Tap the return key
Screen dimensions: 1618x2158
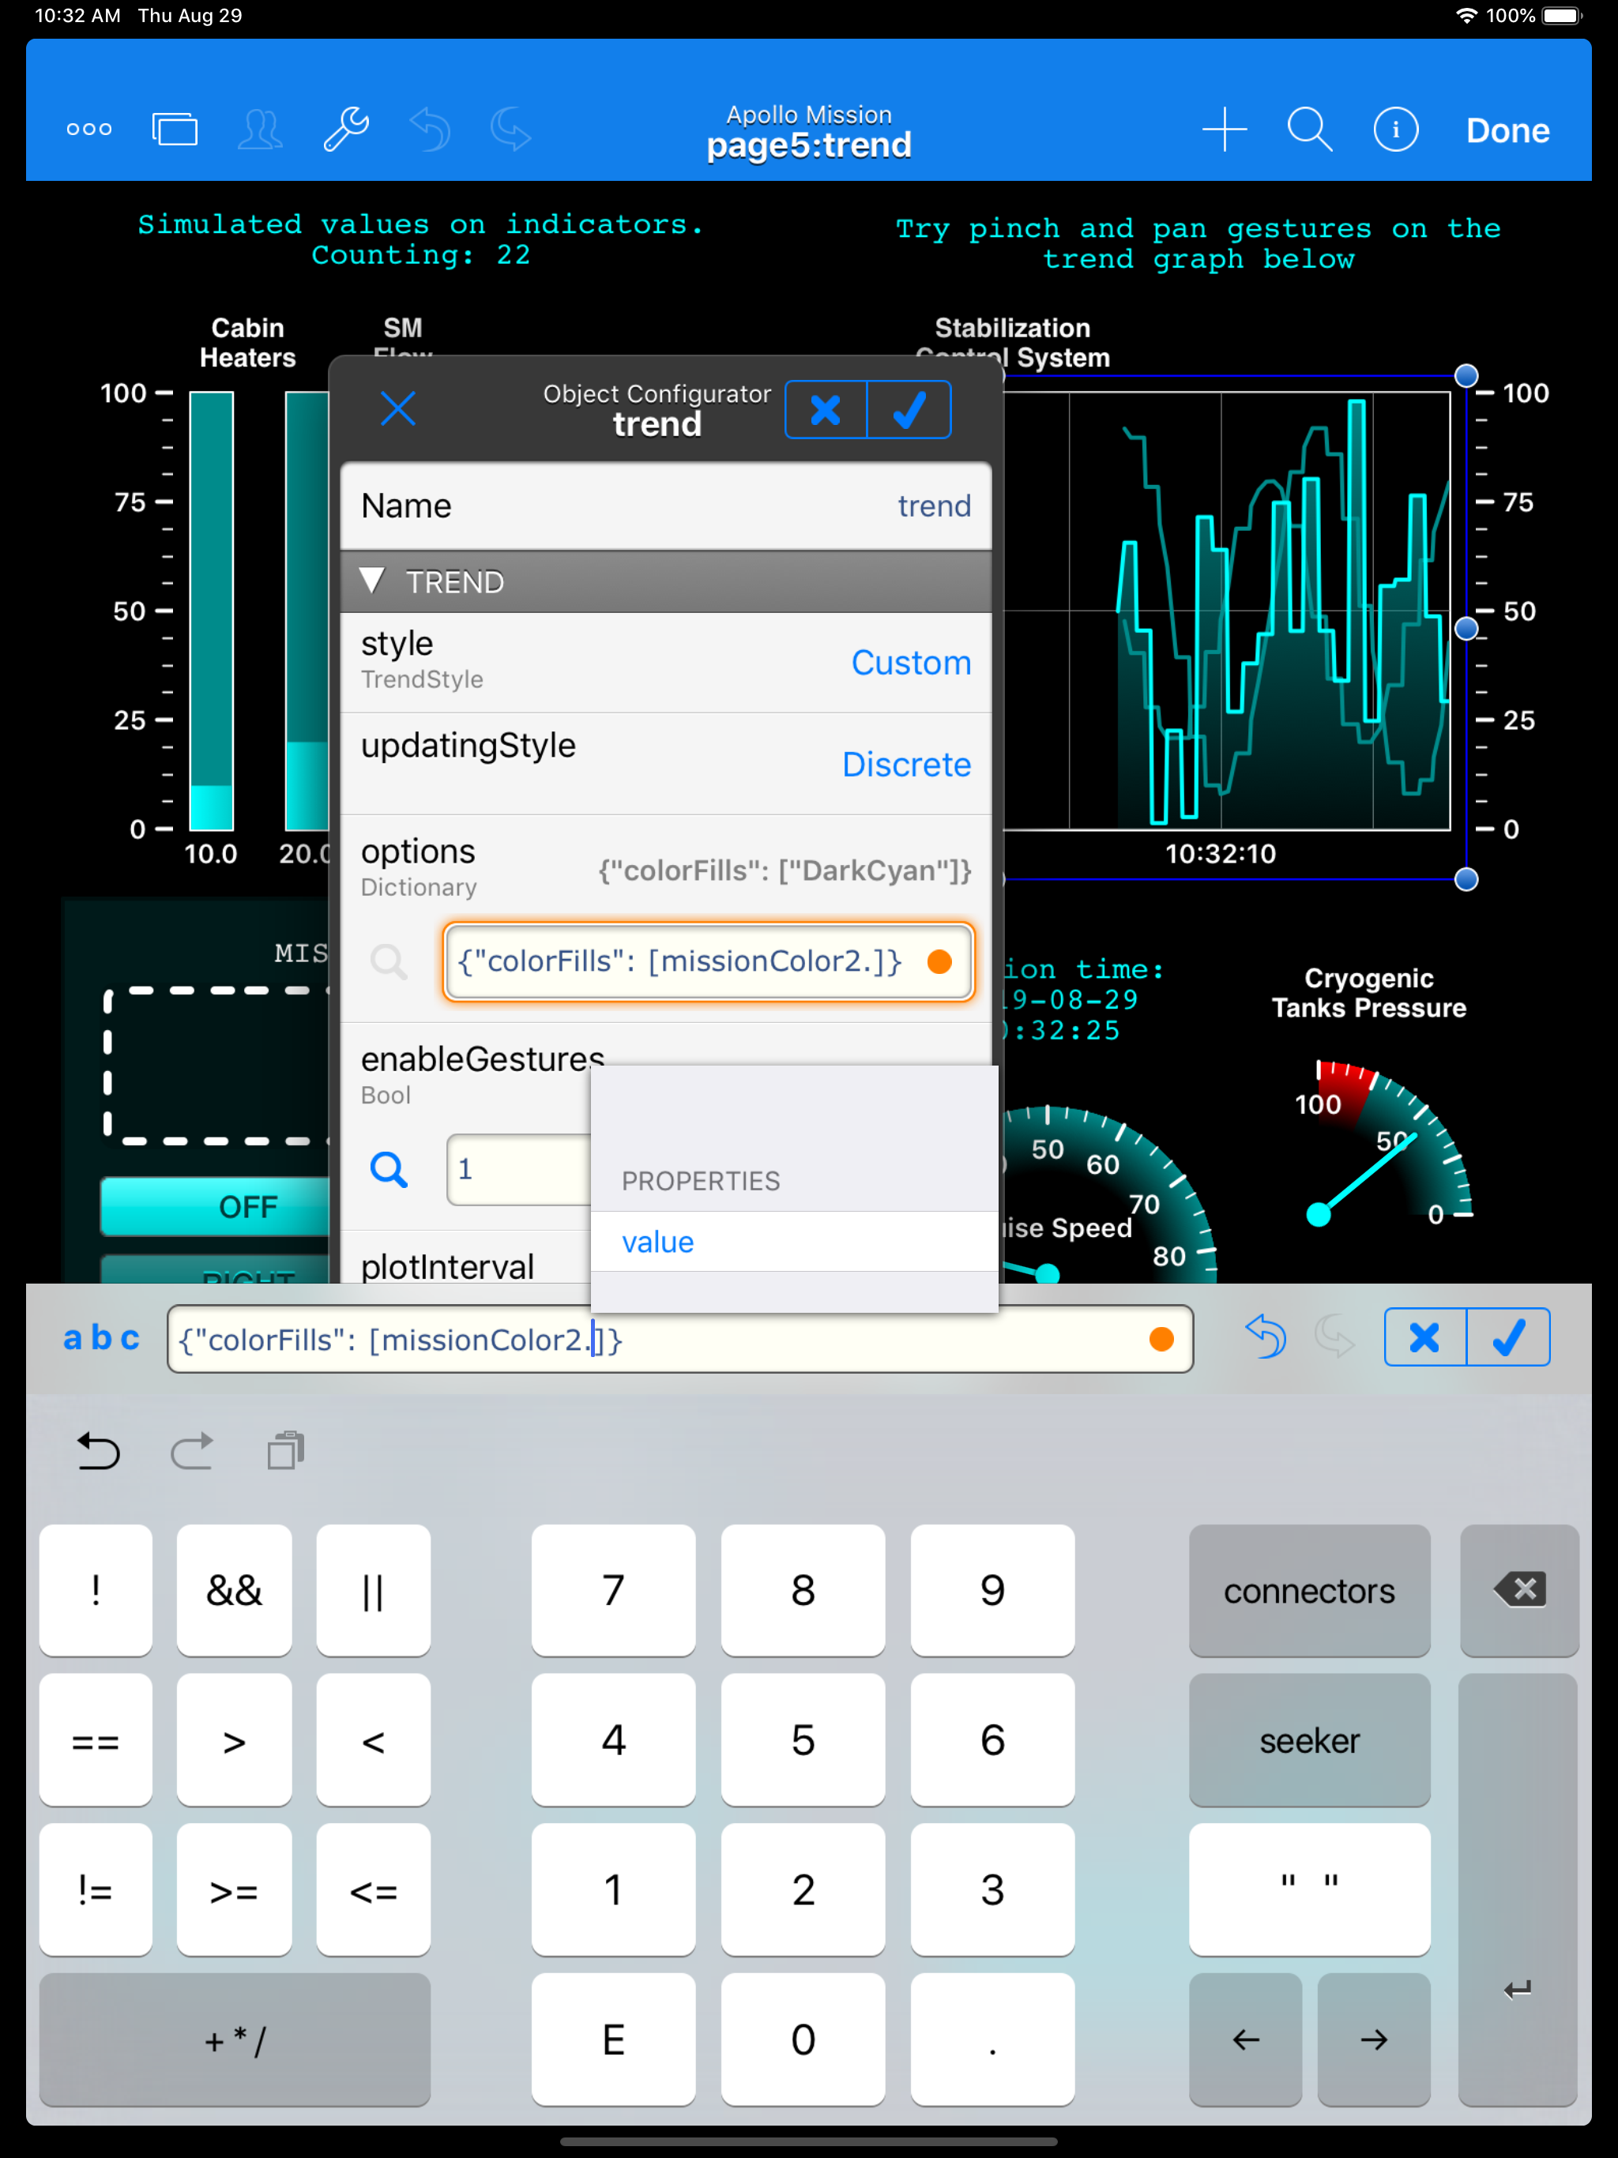click(x=1518, y=1891)
